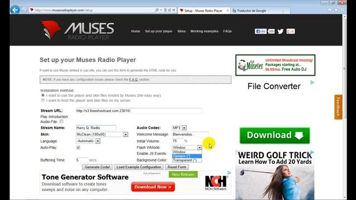Click the Stream Name input field
Viewport: 356px width, 200px height.
tap(96, 128)
